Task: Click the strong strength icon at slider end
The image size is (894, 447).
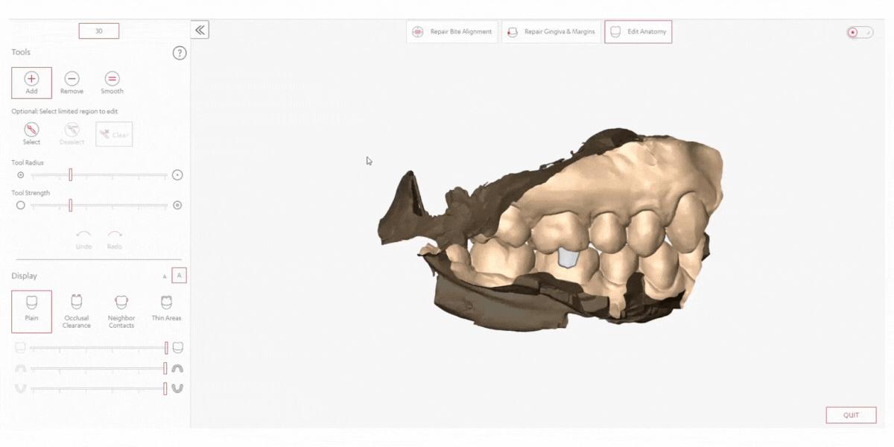Action: (177, 205)
